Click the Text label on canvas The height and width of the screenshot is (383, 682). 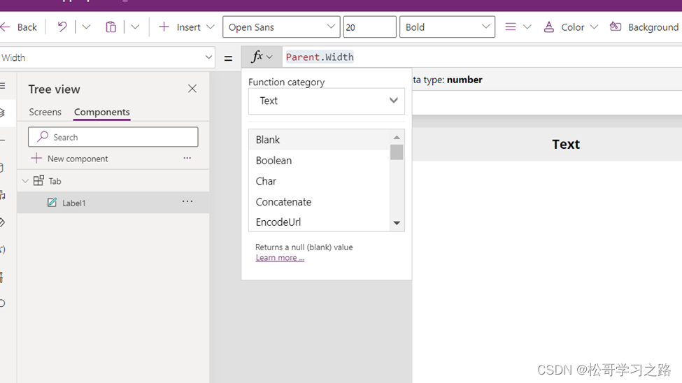click(566, 145)
